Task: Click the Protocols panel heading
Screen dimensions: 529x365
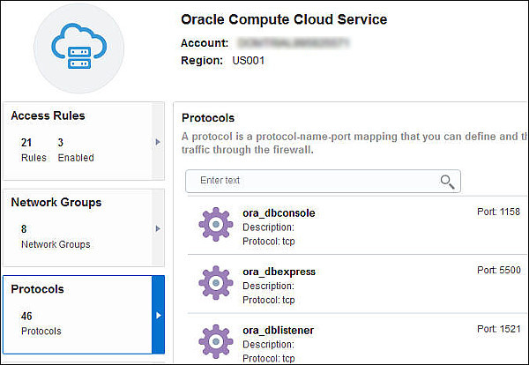Action: pyautogui.click(x=208, y=118)
